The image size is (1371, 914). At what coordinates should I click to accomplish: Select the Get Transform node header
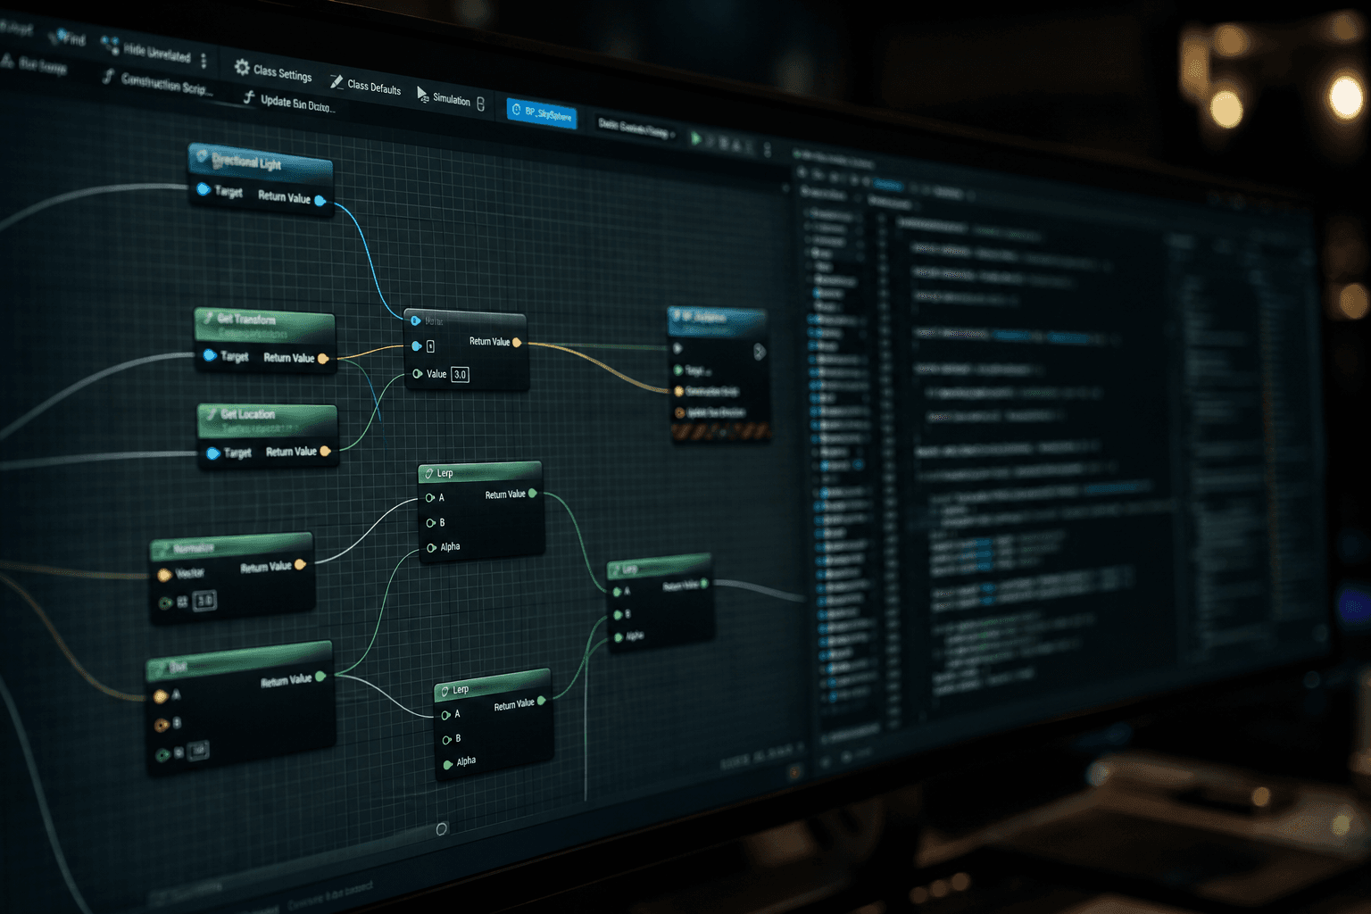(265, 325)
